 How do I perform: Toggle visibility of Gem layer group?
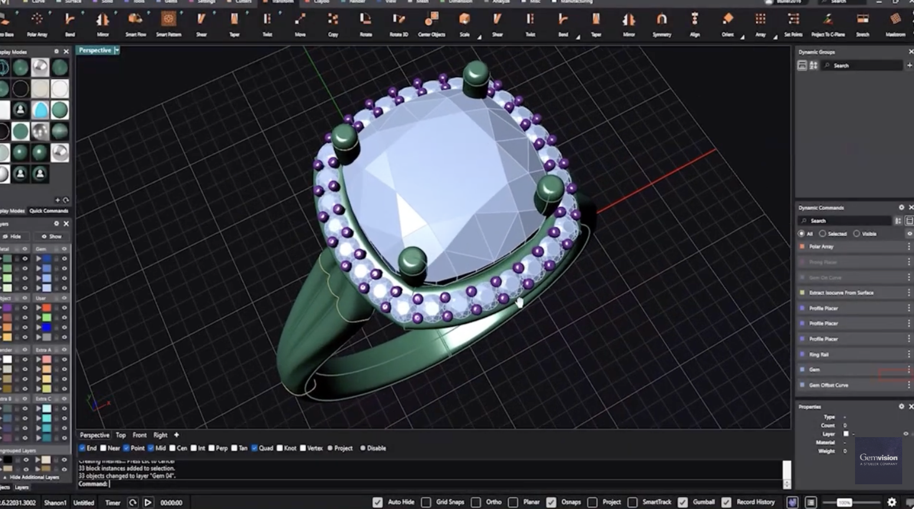click(64, 249)
